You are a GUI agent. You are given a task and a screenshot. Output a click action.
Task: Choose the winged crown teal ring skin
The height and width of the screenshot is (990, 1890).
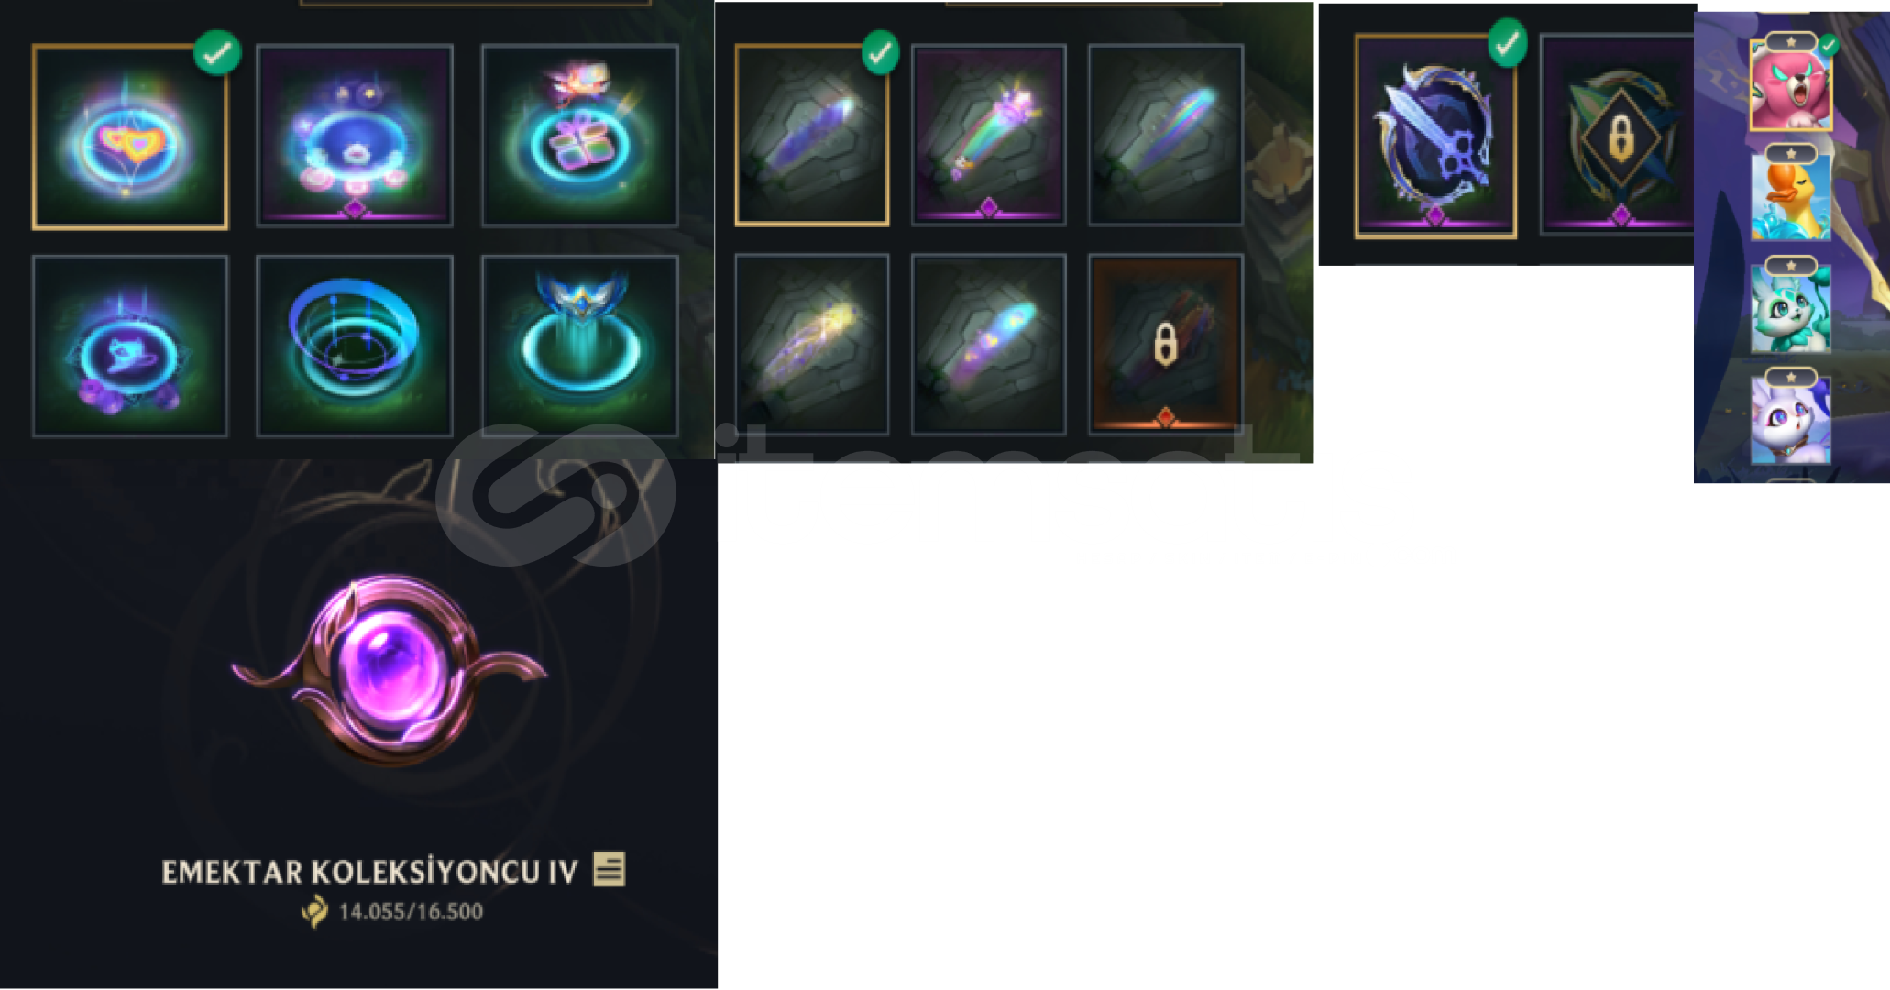(580, 346)
